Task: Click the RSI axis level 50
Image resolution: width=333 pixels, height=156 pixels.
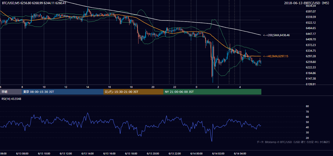Action: [307, 122]
